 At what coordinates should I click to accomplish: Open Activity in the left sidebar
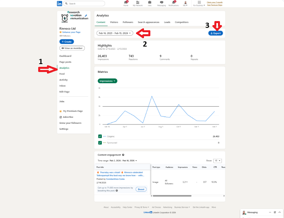point(63,80)
